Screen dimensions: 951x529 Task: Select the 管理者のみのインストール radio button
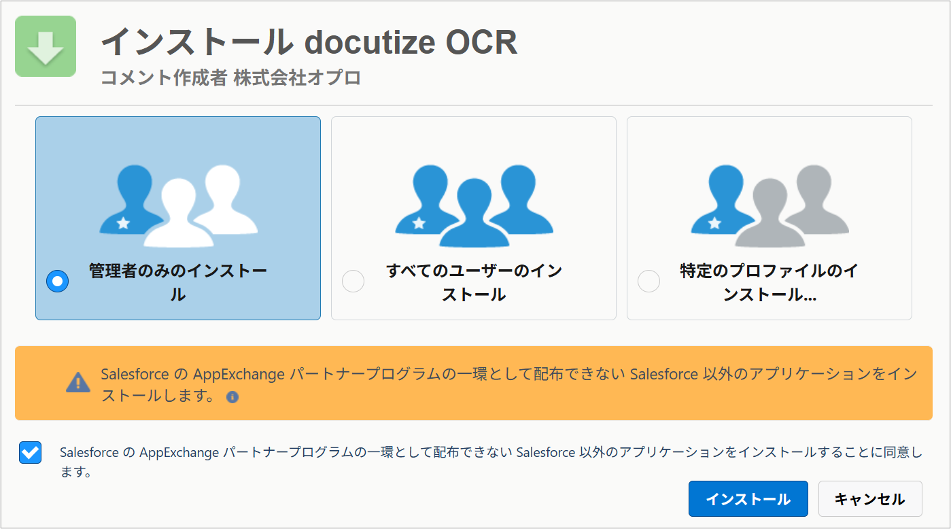pyautogui.click(x=57, y=281)
